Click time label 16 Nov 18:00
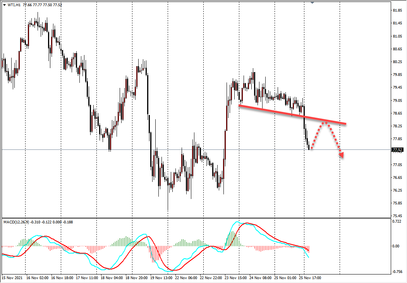Screen dimensions: 407x283 (x=62, y=278)
